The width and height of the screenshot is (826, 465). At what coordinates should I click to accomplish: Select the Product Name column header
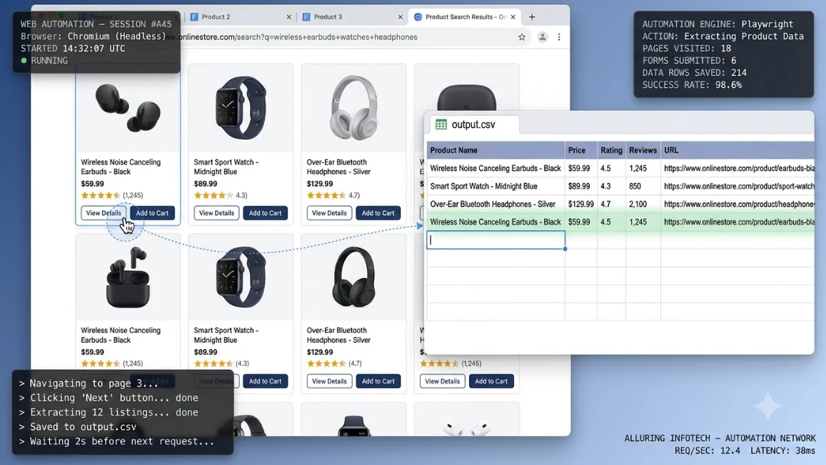pyautogui.click(x=495, y=150)
